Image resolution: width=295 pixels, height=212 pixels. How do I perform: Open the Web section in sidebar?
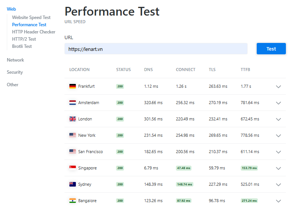[11, 9]
